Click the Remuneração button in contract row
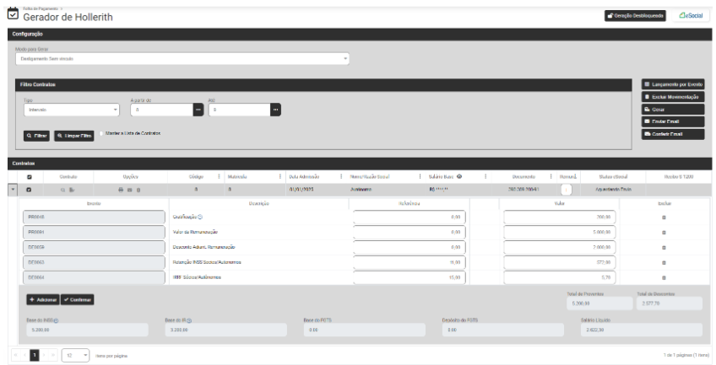This screenshot has height=365, width=716. 566,190
